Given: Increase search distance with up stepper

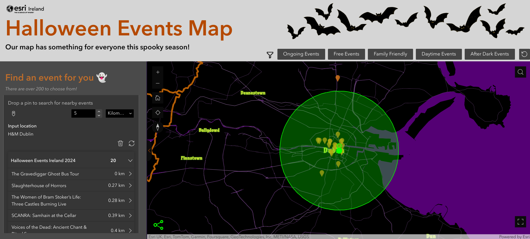Looking at the screenshot, I should coord(99,111).
